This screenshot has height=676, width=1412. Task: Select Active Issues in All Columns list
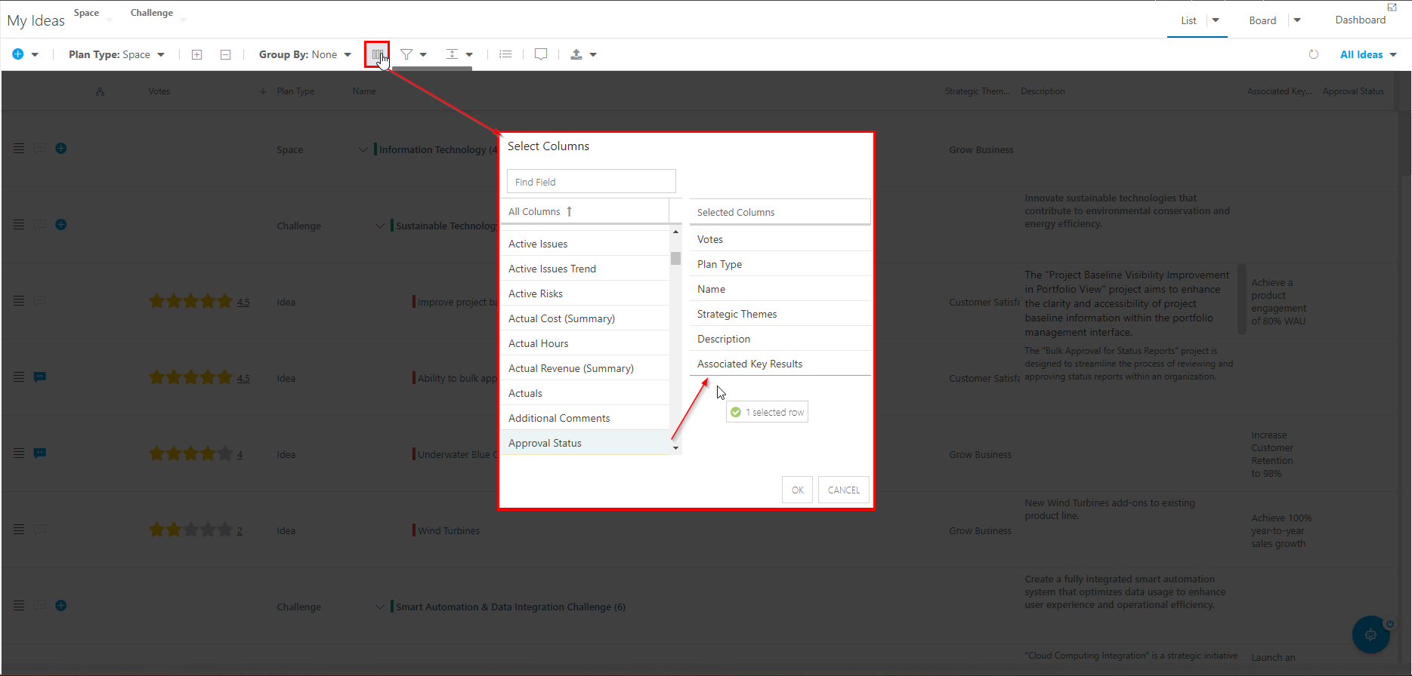(585, 244)
